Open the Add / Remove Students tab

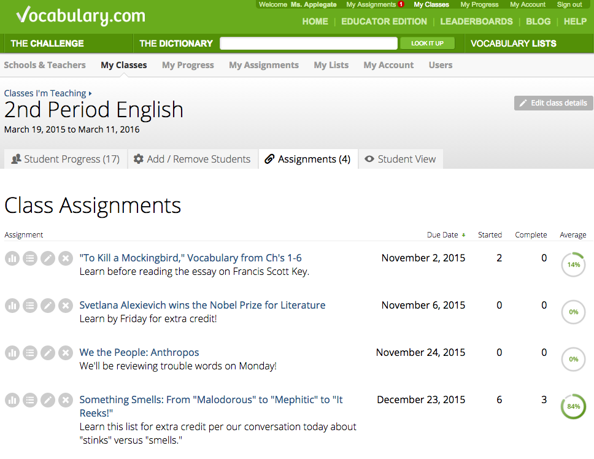coord(192,159)
